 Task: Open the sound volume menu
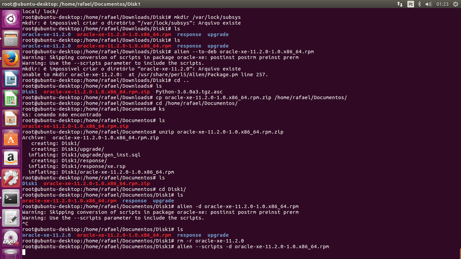[x=429, y=4]
